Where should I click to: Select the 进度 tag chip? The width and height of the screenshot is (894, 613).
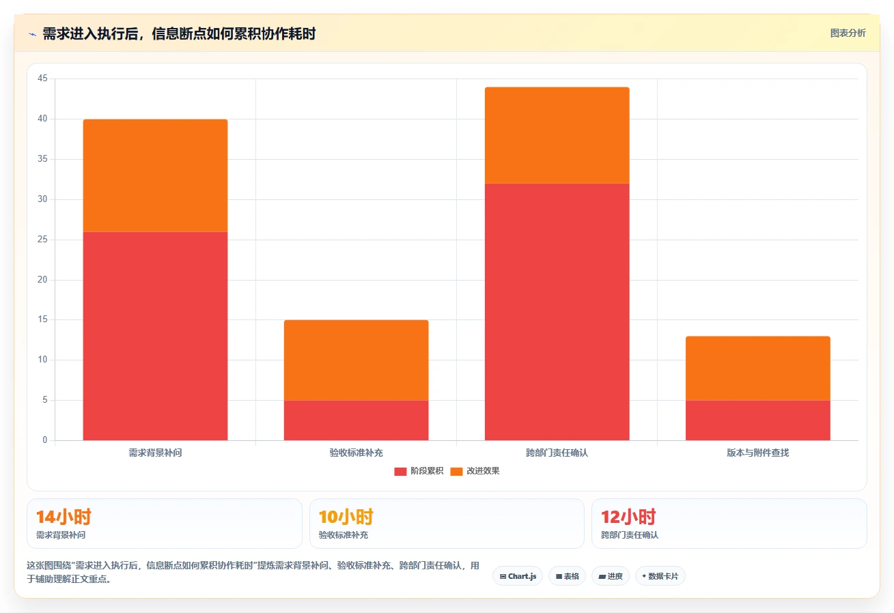[x=611, y=576]
